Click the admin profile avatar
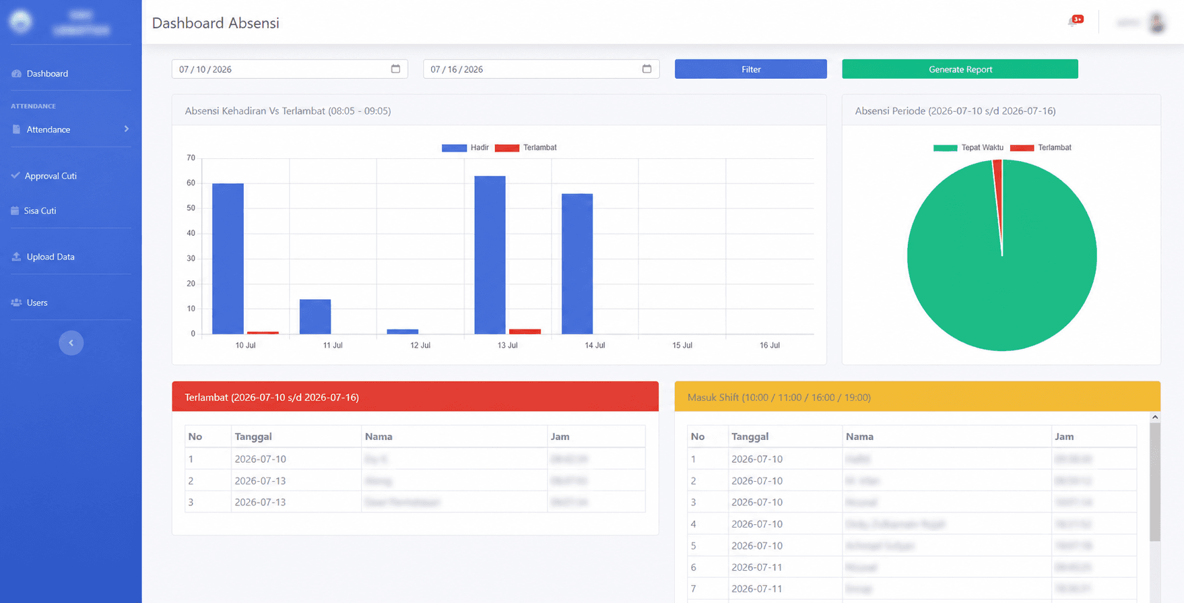This screenshot has width=1184, height=603. (x=1157, y=22)
